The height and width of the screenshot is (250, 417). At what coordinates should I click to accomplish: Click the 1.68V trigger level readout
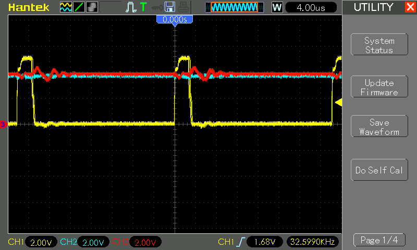coord(265,242)
